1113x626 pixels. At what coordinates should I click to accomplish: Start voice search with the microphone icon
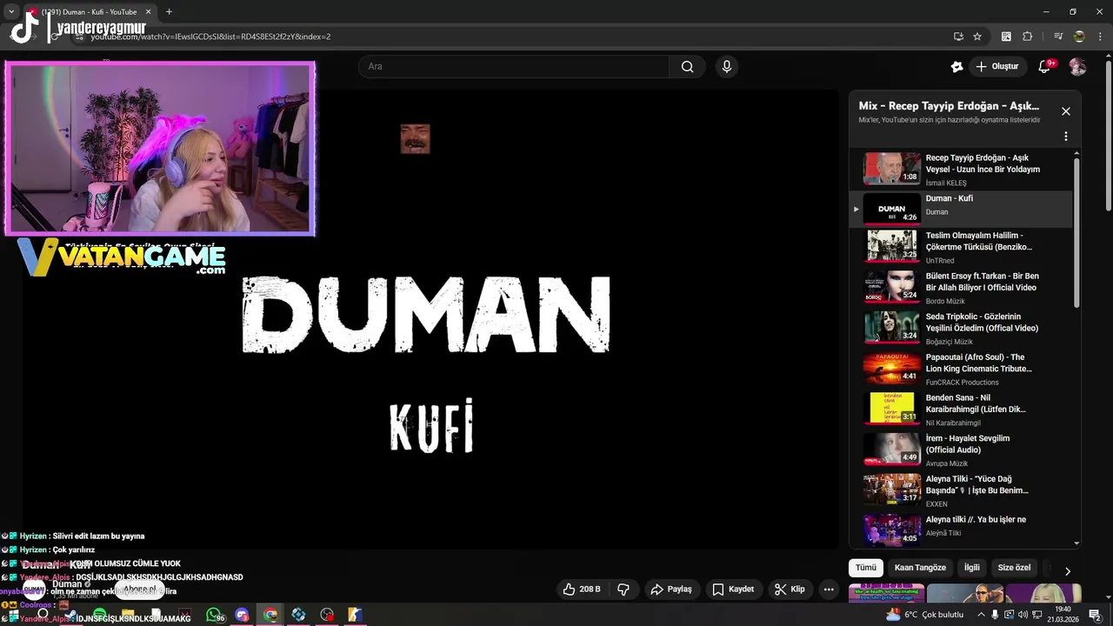[727, 67]
